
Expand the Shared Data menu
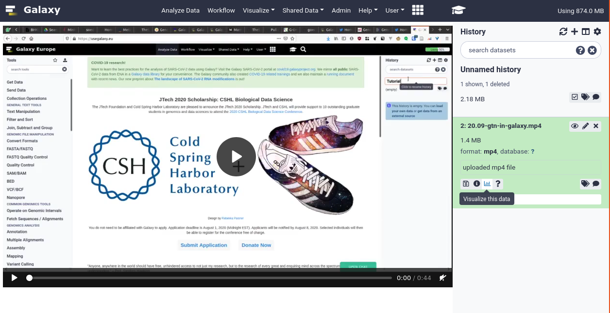[303, 10]
